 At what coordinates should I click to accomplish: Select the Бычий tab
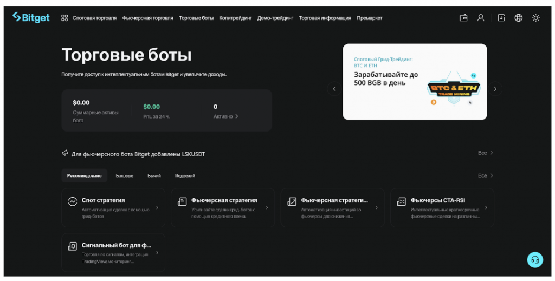coord(154,175)
